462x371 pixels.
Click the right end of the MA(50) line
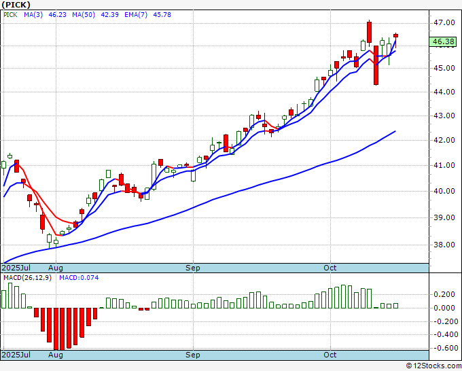point(395,131)
